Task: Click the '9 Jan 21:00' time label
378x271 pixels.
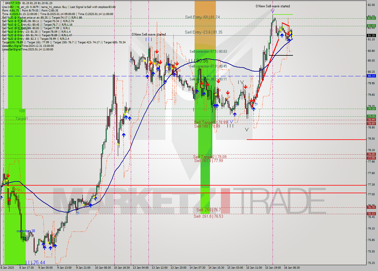Action: pyautogui.click(x=83, y=268)
